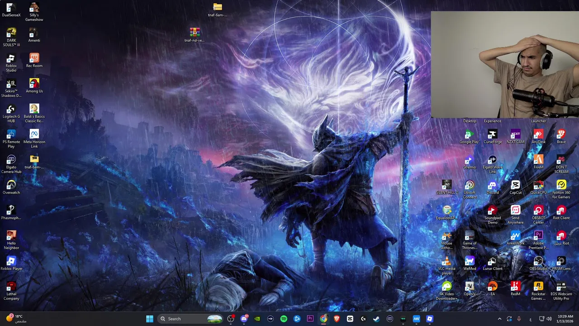Select the Game of Thrones desktop icon
The image size is (579, 326).
(470, 240)
